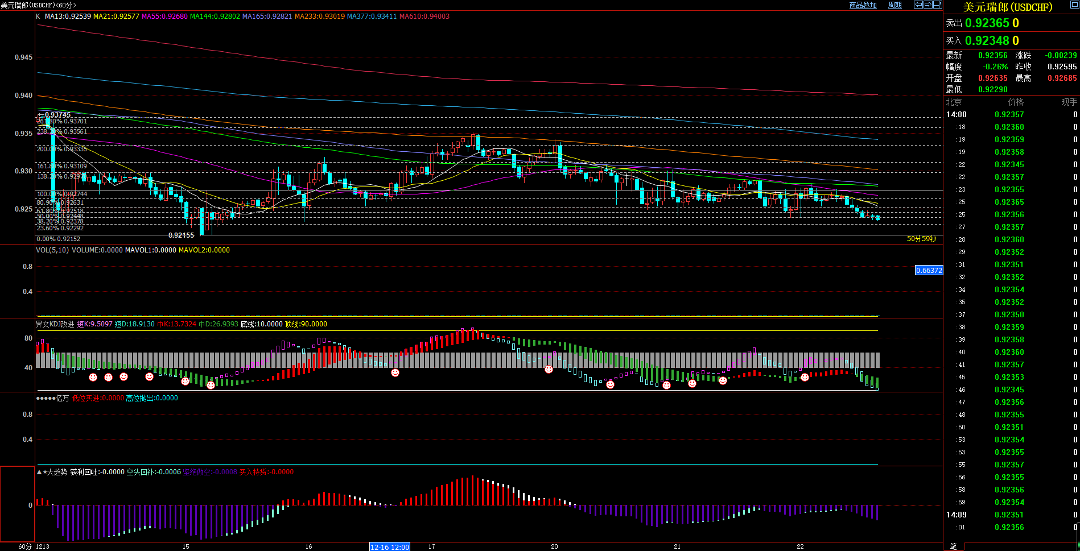
Task: Click the 买入 price 0.92348
Action: coord(987,41)
